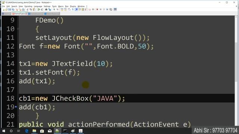Screen dimensions: 239x134
Task: Toggle the bookmark on line 19
Action: 16,107
